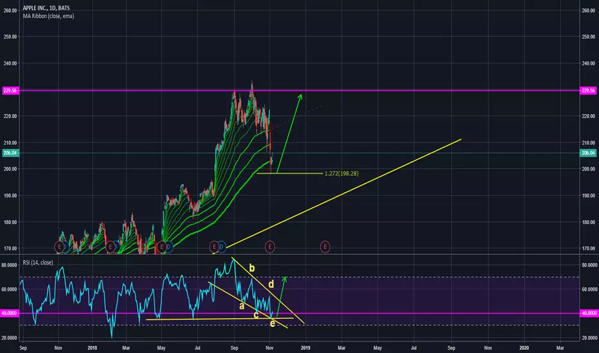This screenshot has width=599, height=353.
Task: Click the yellow wave label b in RSI pane
Action: click(x=252, y=268)
